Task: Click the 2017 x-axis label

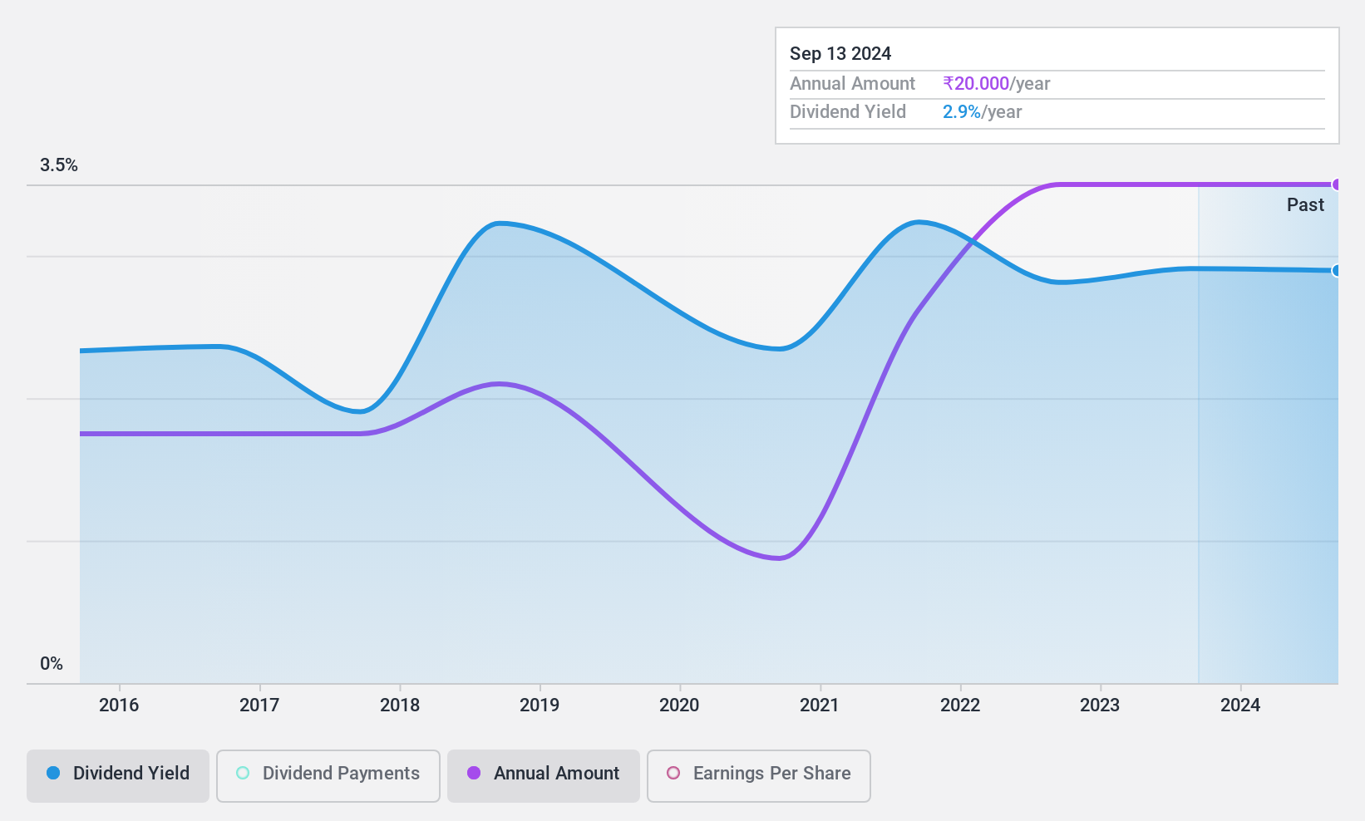Action: click(x=259, y=705)
